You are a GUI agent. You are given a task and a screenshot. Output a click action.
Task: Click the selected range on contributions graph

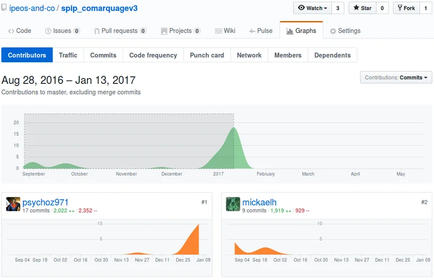(129, 141)
